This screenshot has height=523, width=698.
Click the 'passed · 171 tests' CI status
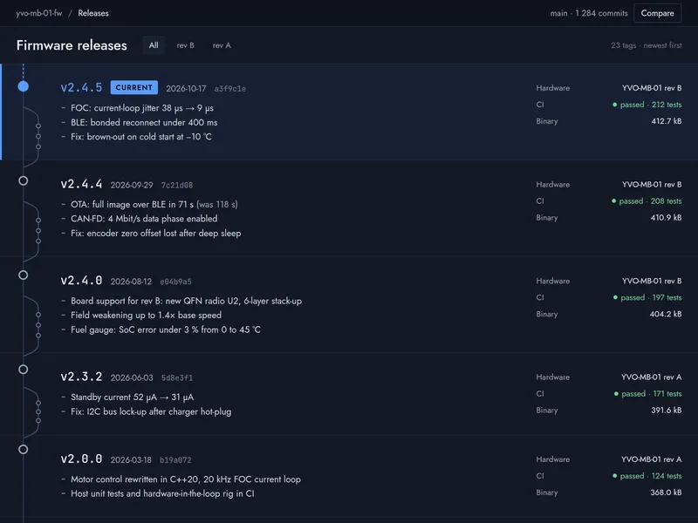pos(647,394)
